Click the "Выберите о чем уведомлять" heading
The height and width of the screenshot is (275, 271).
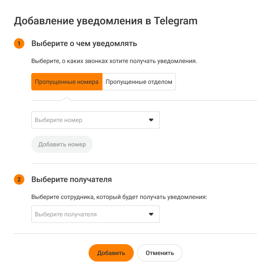pyautogui.click(x=84, y=43)
